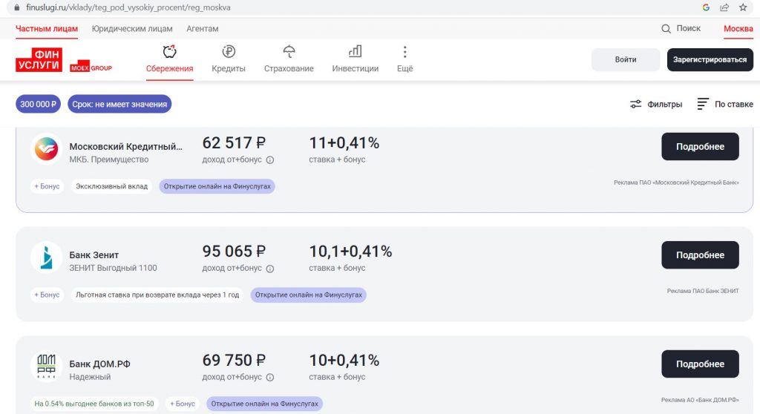Open the Сбережения piggy bank icon
The image size is (760, 414).
[169, 52]
